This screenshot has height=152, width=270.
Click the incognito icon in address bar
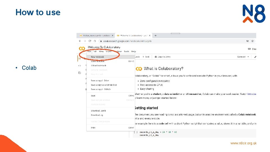click(247, 41)
